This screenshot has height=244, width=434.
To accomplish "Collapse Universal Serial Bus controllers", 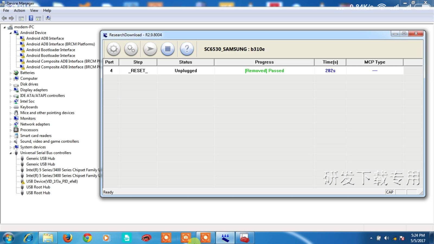I will tap(11, 153).
